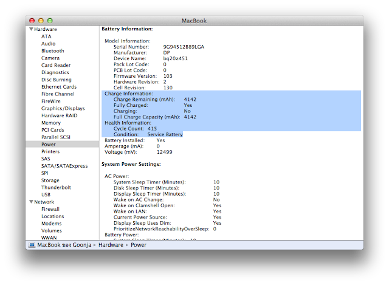Select SAS in the sidebar
Screen dimensions: 389x285
coord(46,159)
